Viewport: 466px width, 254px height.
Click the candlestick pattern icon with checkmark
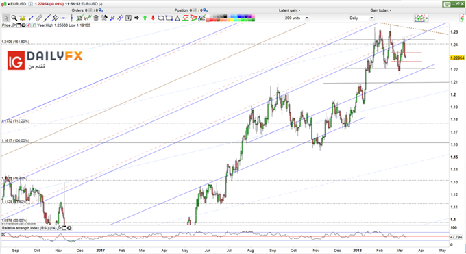point(88,18)
